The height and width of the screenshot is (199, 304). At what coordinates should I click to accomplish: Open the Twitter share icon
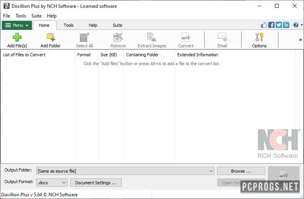tap(278, 25)
